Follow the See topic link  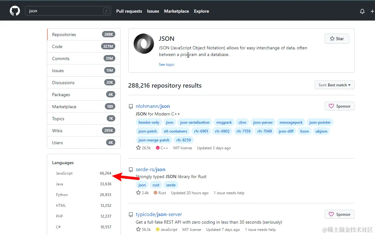167,65
